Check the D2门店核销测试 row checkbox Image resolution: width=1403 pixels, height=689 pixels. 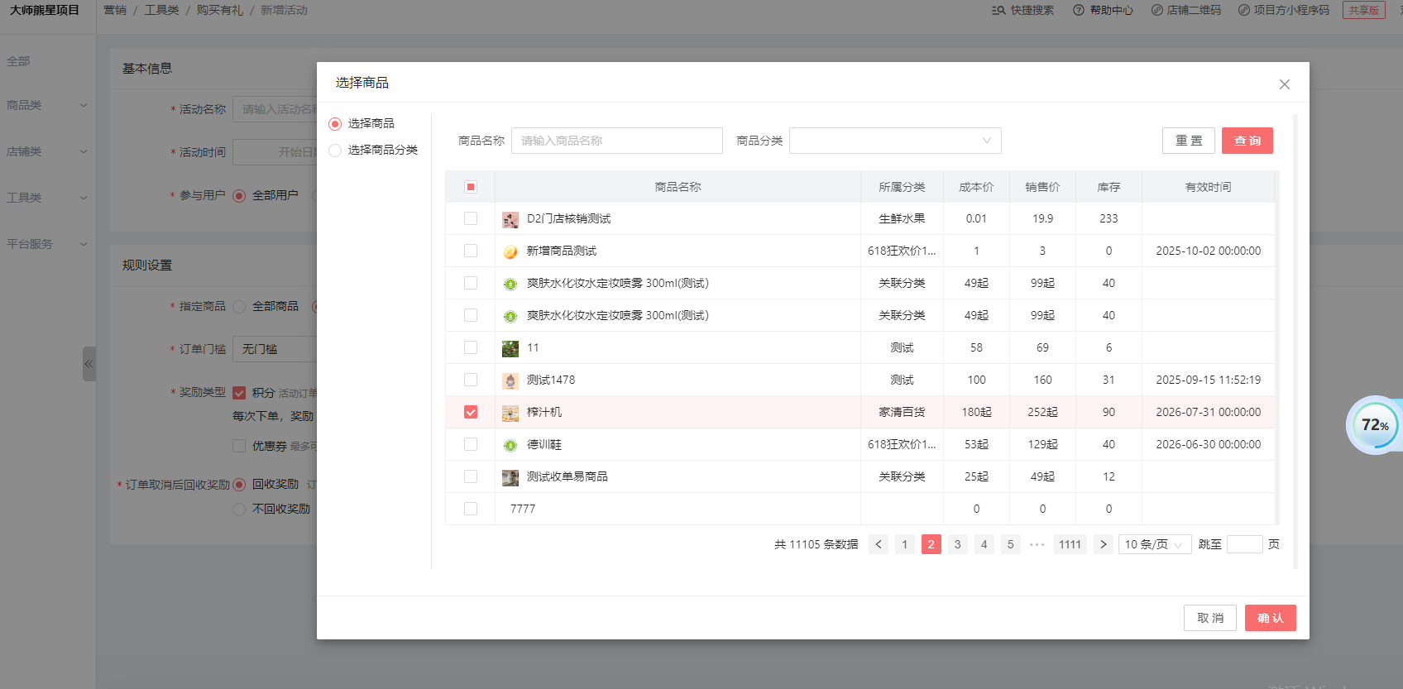click(471, 218)
